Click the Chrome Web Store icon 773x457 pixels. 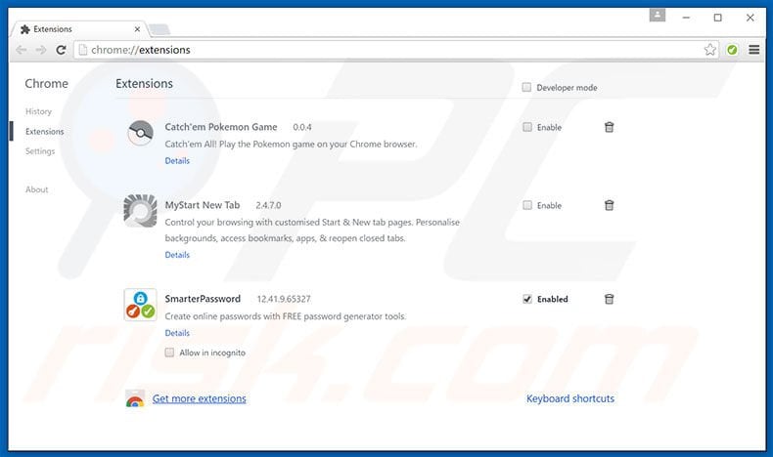point(135,399)
